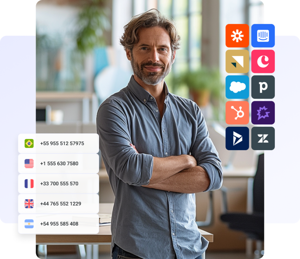Click the Brazil flag icon
Image resolution: width=300 pixels, height=259 pixels.
[28, 143]
